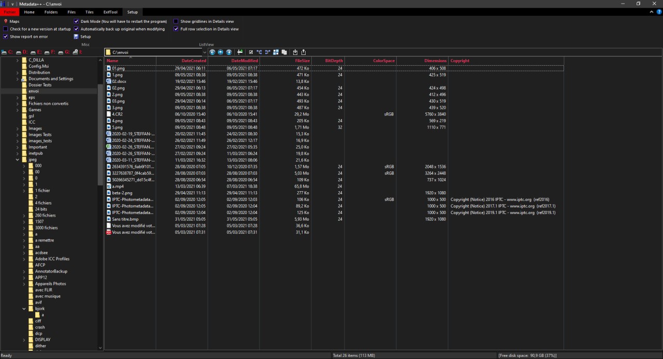Image resolution: width=663 pixels, height=359 pixels.
Task: Click the Setup button in the Misc group
Action: [85, 37]
